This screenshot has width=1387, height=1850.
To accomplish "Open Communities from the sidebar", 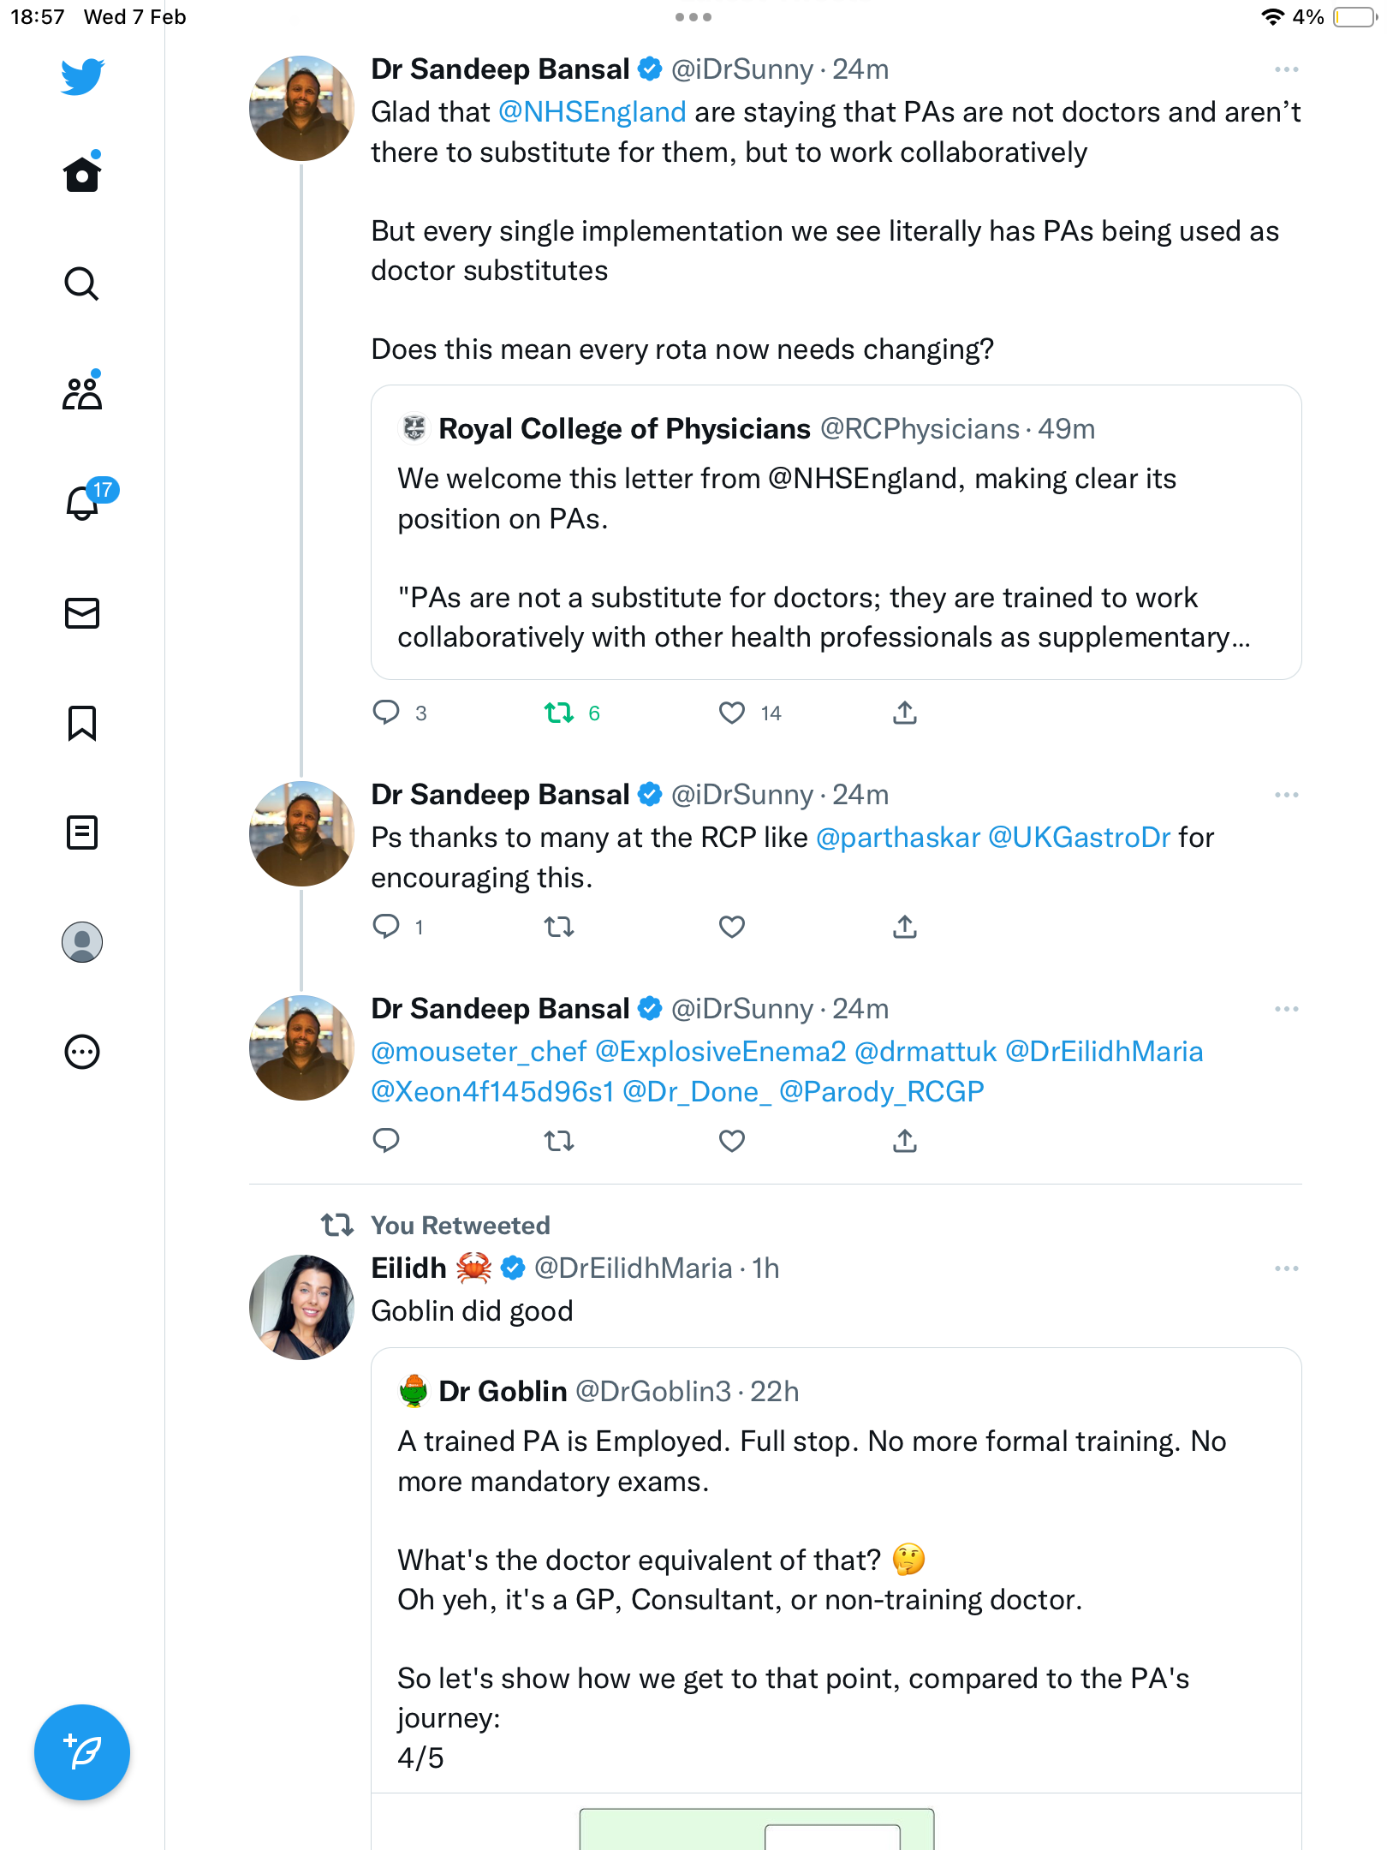I will (82, 392).
